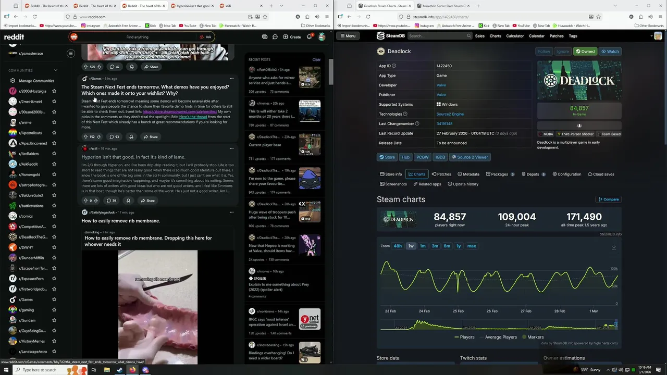Toggle Average Players series in legend
Viewport: 667px width, 375px height.
pyautogui.click(x=497, y=337)
